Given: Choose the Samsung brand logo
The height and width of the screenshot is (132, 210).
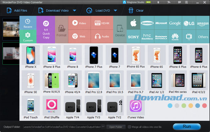Looking at the screenshot, I should pos(147,23).
